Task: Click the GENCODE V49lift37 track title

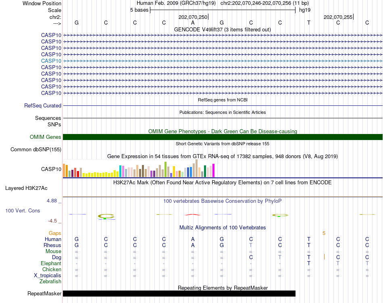Action: tap(223, 29)
